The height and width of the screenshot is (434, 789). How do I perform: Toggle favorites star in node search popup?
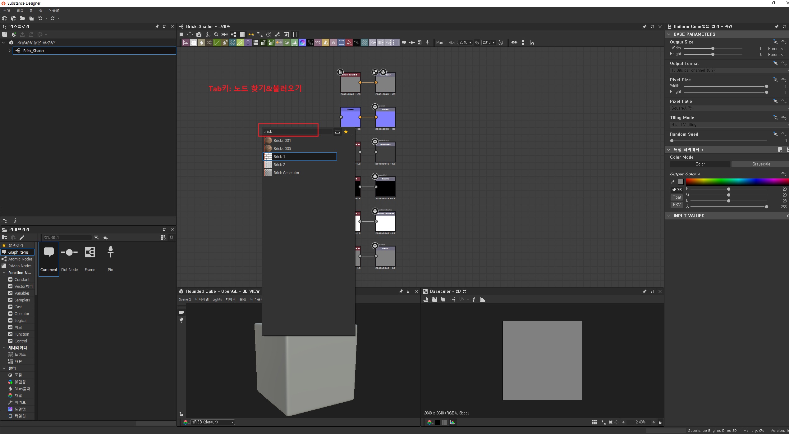pyautogui.click(x=346, y=132)
